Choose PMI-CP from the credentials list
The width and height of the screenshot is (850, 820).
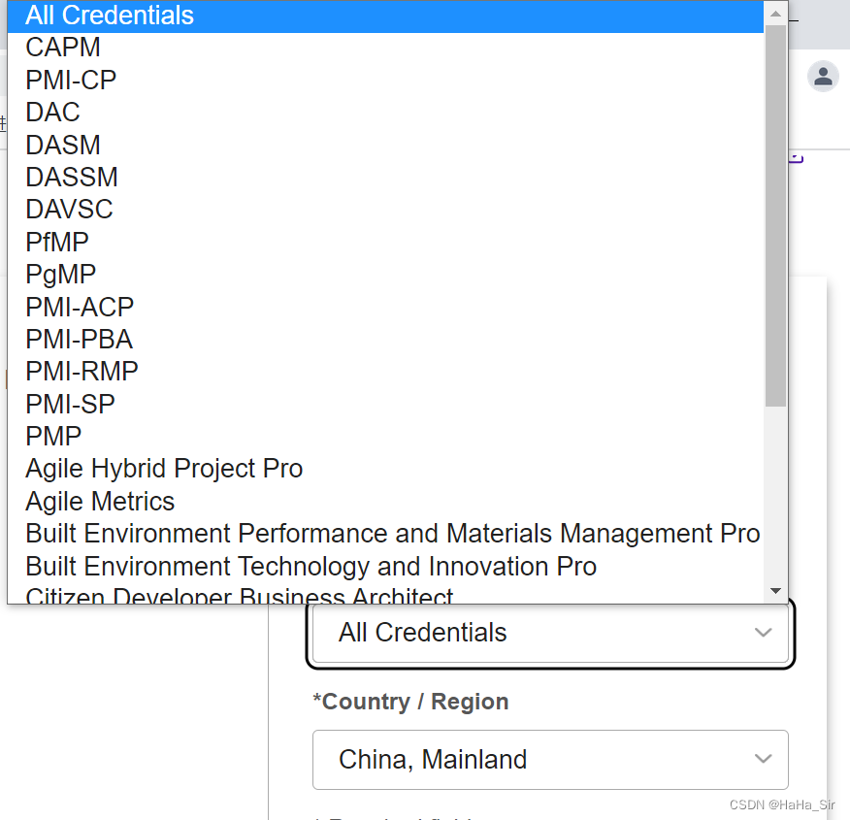coord(385,81)
